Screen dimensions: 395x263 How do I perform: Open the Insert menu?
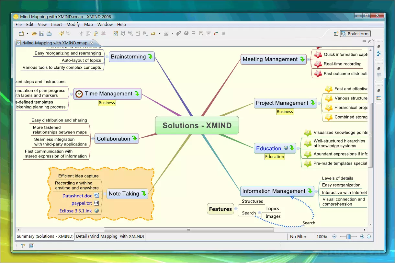tap(56, 24)
